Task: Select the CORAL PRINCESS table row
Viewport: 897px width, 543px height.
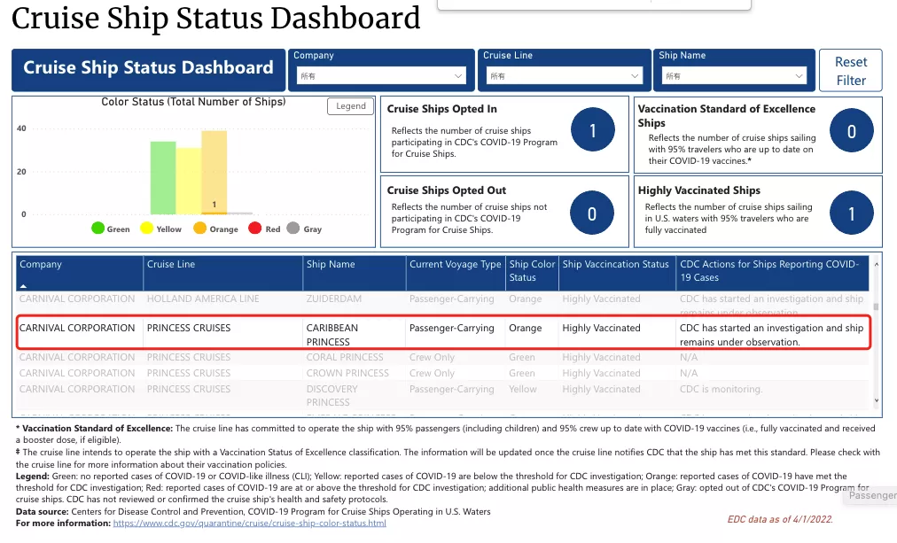Action: (x=442, y=357)
